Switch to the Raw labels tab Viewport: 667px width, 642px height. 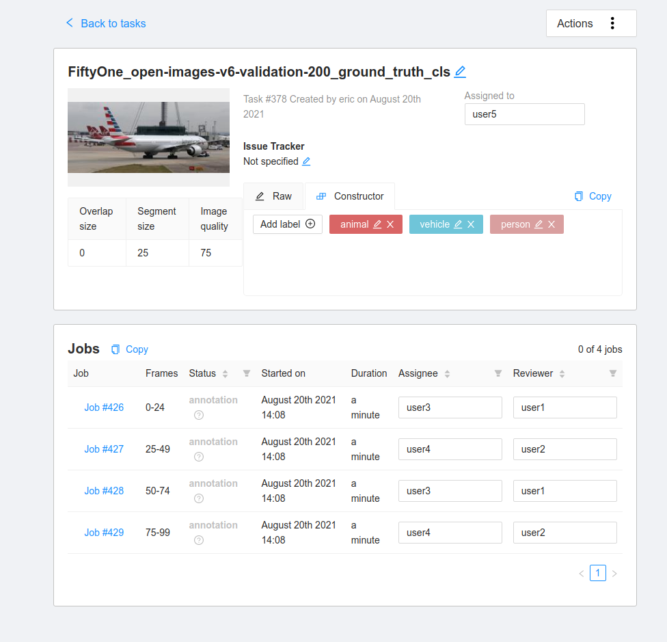click(x=273, y=196)
